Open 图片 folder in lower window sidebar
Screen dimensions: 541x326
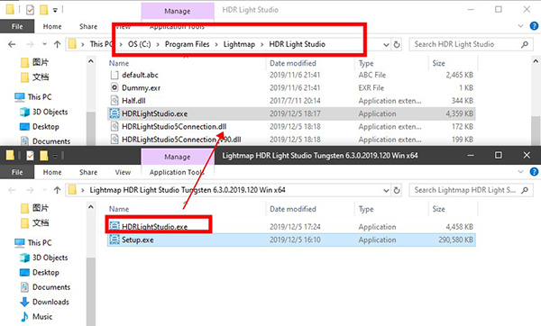coord(34,208)
